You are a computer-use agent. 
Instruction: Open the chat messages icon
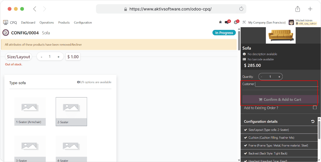(x=227, y=22)
